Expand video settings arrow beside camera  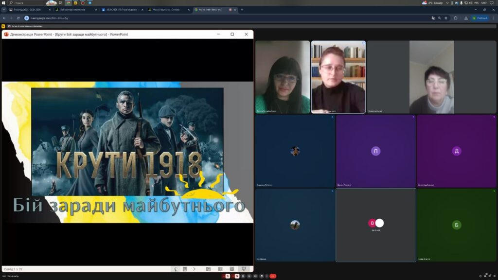[x=233, y=276]
